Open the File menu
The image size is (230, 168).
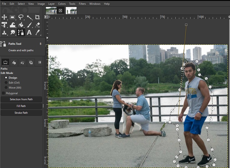coord(4,4)
